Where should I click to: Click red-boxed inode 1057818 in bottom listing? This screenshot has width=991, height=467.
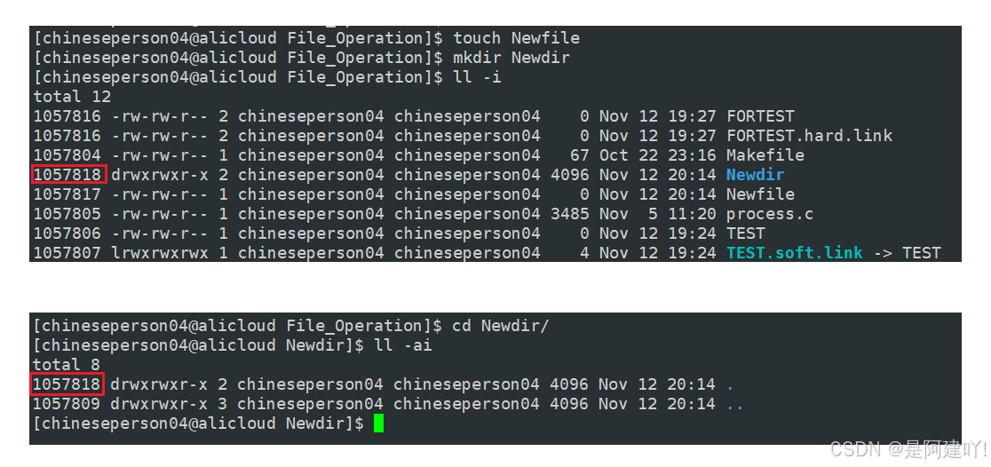tap(67, 384)
